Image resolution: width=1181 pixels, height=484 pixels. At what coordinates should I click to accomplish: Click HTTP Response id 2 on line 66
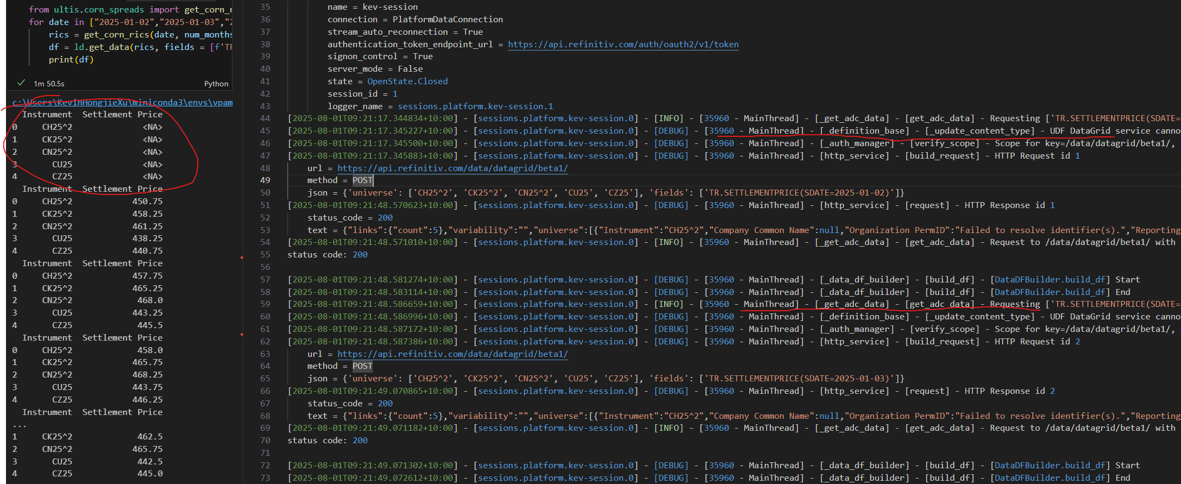pyautogui.click(x=1009, y=391)
